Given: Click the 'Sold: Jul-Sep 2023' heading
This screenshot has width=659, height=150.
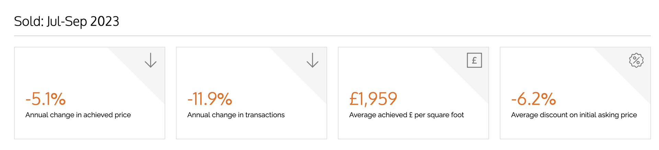Looking at the screenshot, I should pyautogui.click(x=67, y=21).
